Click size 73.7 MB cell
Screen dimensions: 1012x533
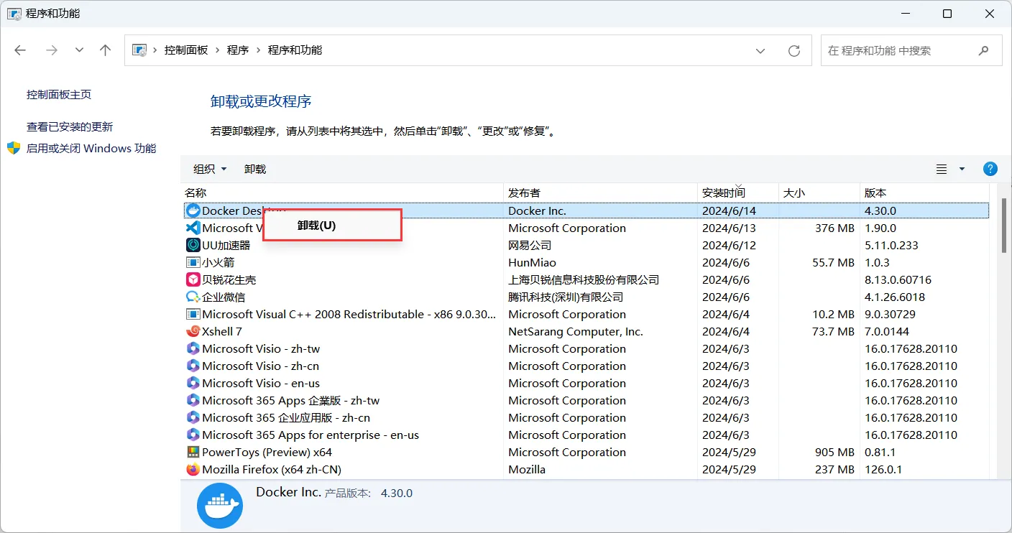click(x=834, y=331)
